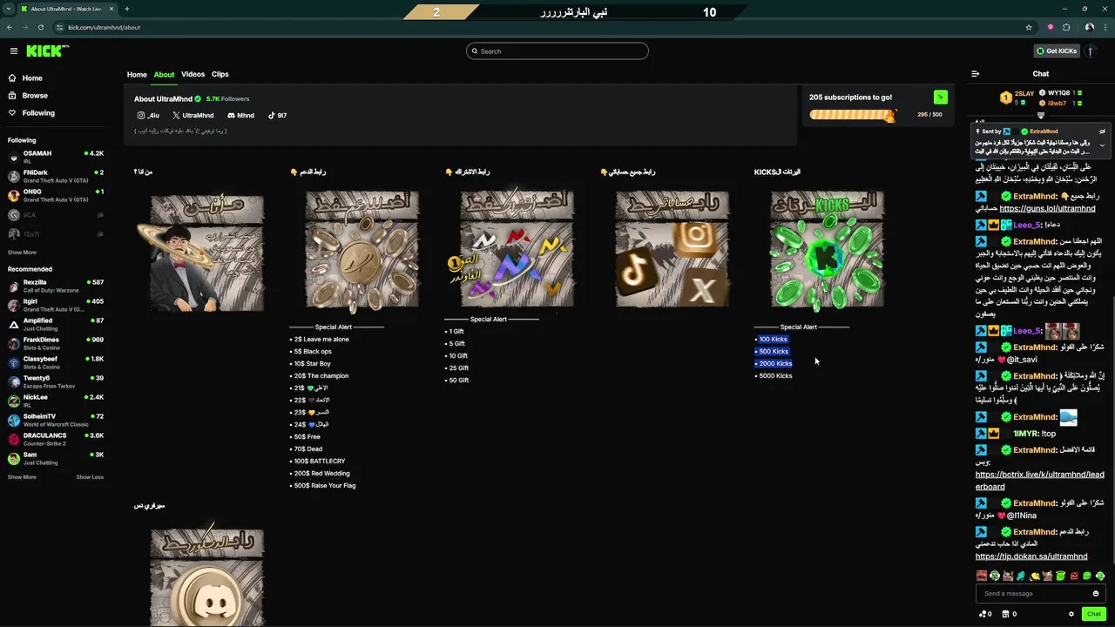Bookmark this page with the star icon
Viewport: 1115px width, 627px height.
[x=1029, y=27]
